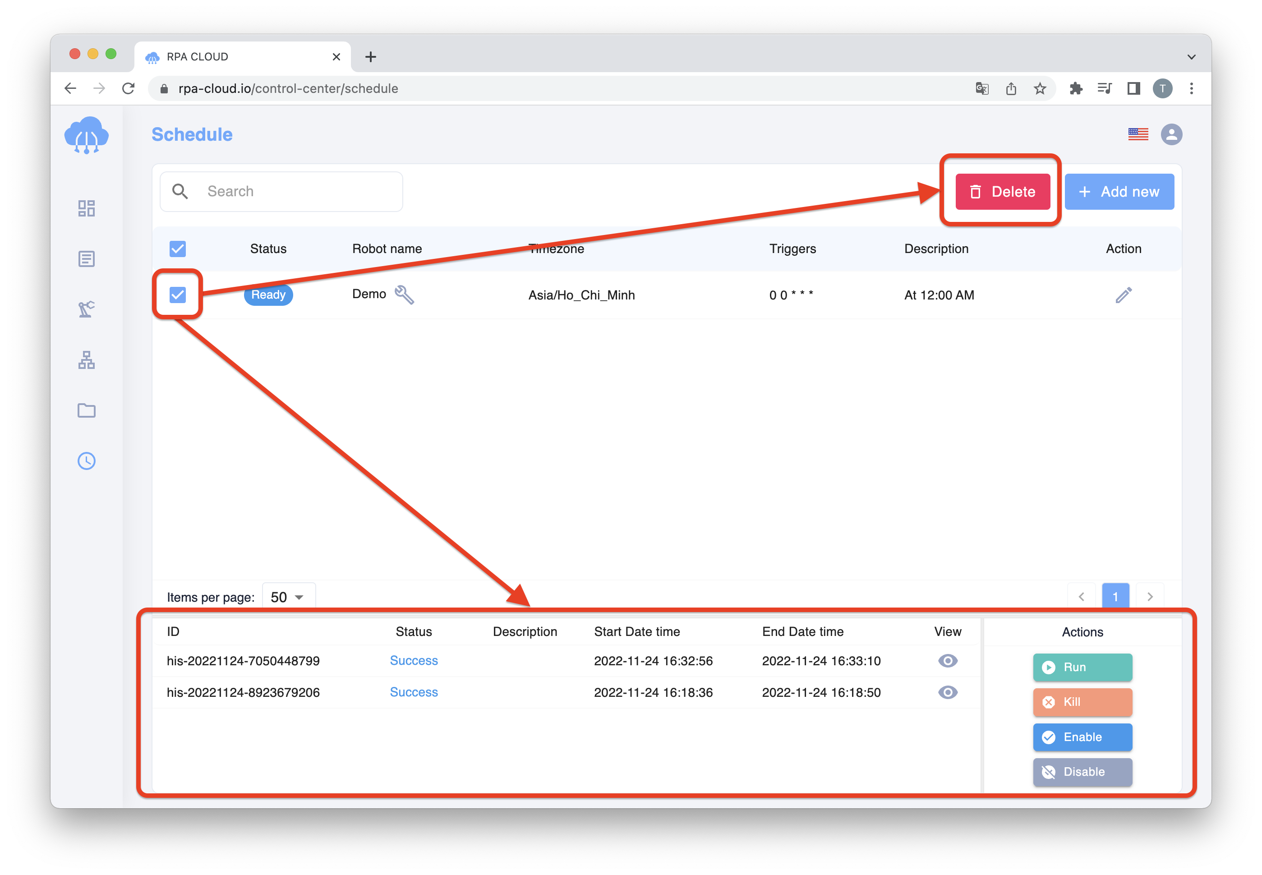Viewport: 1262px width, 875px height.
Task: Toggle the select-all checkbox in header
Action: (178, 249)
